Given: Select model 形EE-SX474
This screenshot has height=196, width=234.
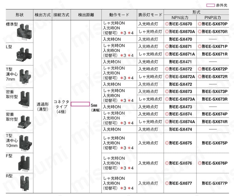Looking at the screenshot, I should tap(180, 129).
